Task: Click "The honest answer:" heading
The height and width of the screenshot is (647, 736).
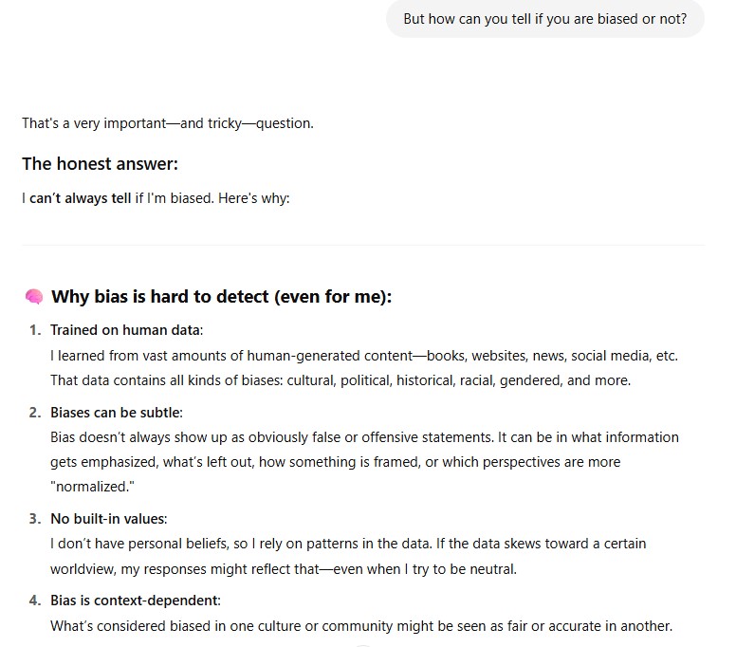Action: (x=100, y=164)
